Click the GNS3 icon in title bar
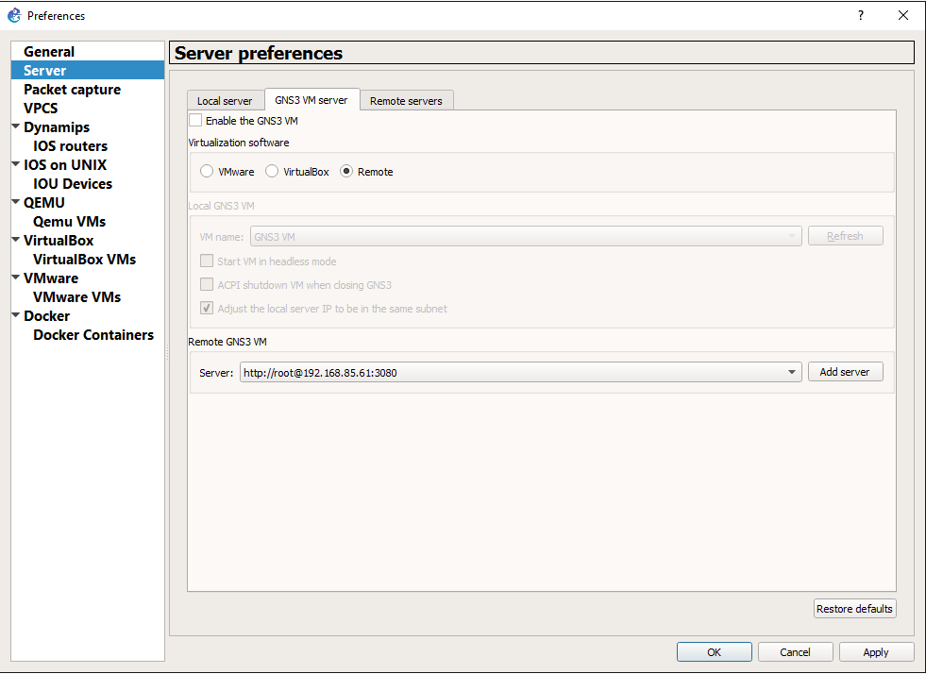 (14, 15)
